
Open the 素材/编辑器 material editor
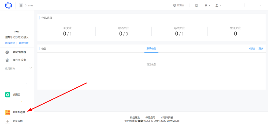coord(19,52)
